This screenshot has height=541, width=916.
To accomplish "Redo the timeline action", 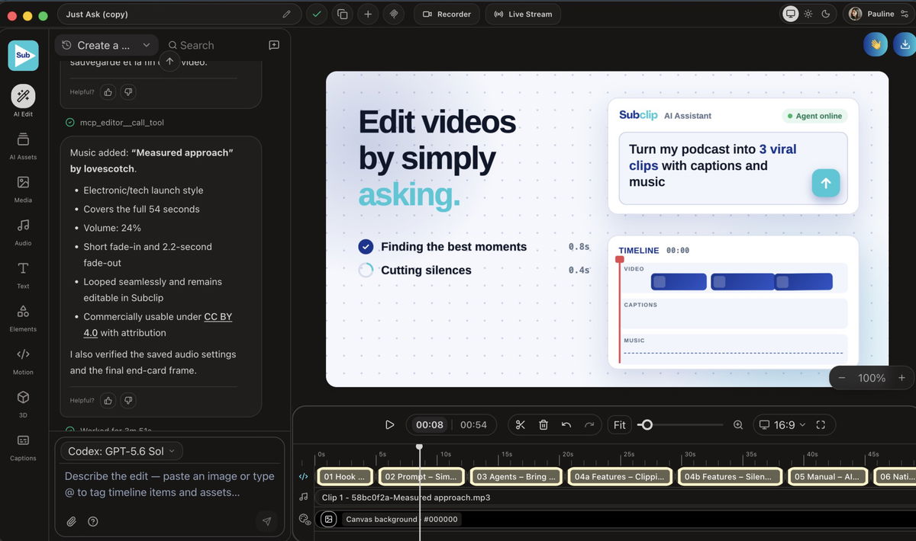I will [589, 424].
